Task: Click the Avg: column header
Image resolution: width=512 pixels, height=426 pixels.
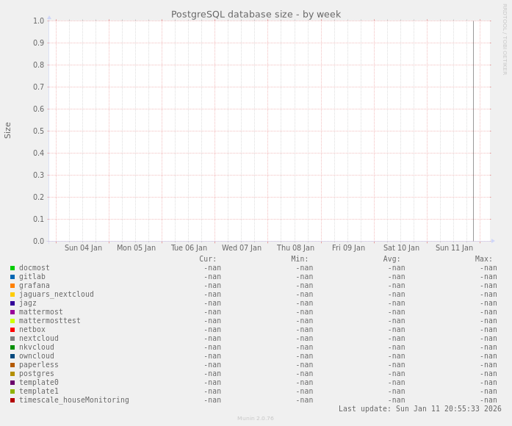Action: click(x=392, y=259)
